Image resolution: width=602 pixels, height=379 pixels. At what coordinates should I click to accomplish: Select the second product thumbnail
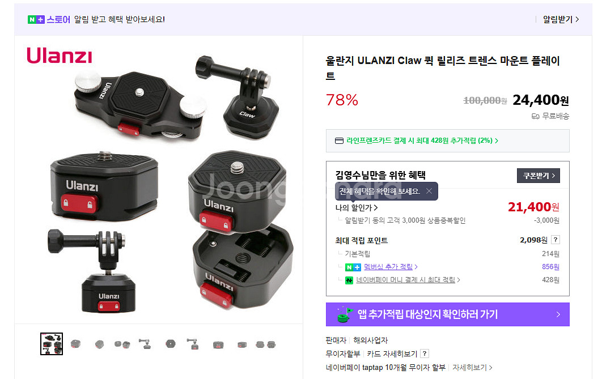[x=75, y=344]
